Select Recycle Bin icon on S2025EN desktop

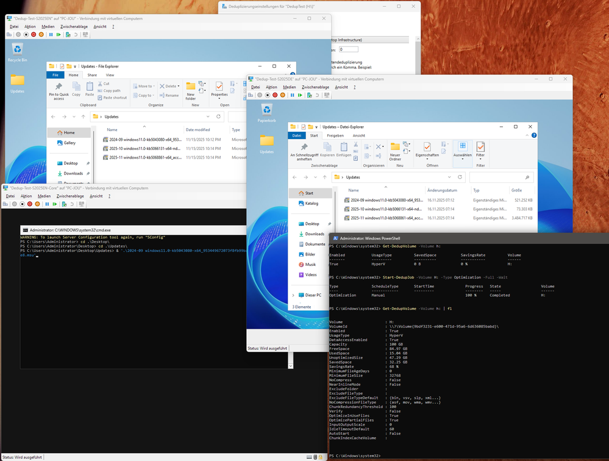(x=18, y=52)
